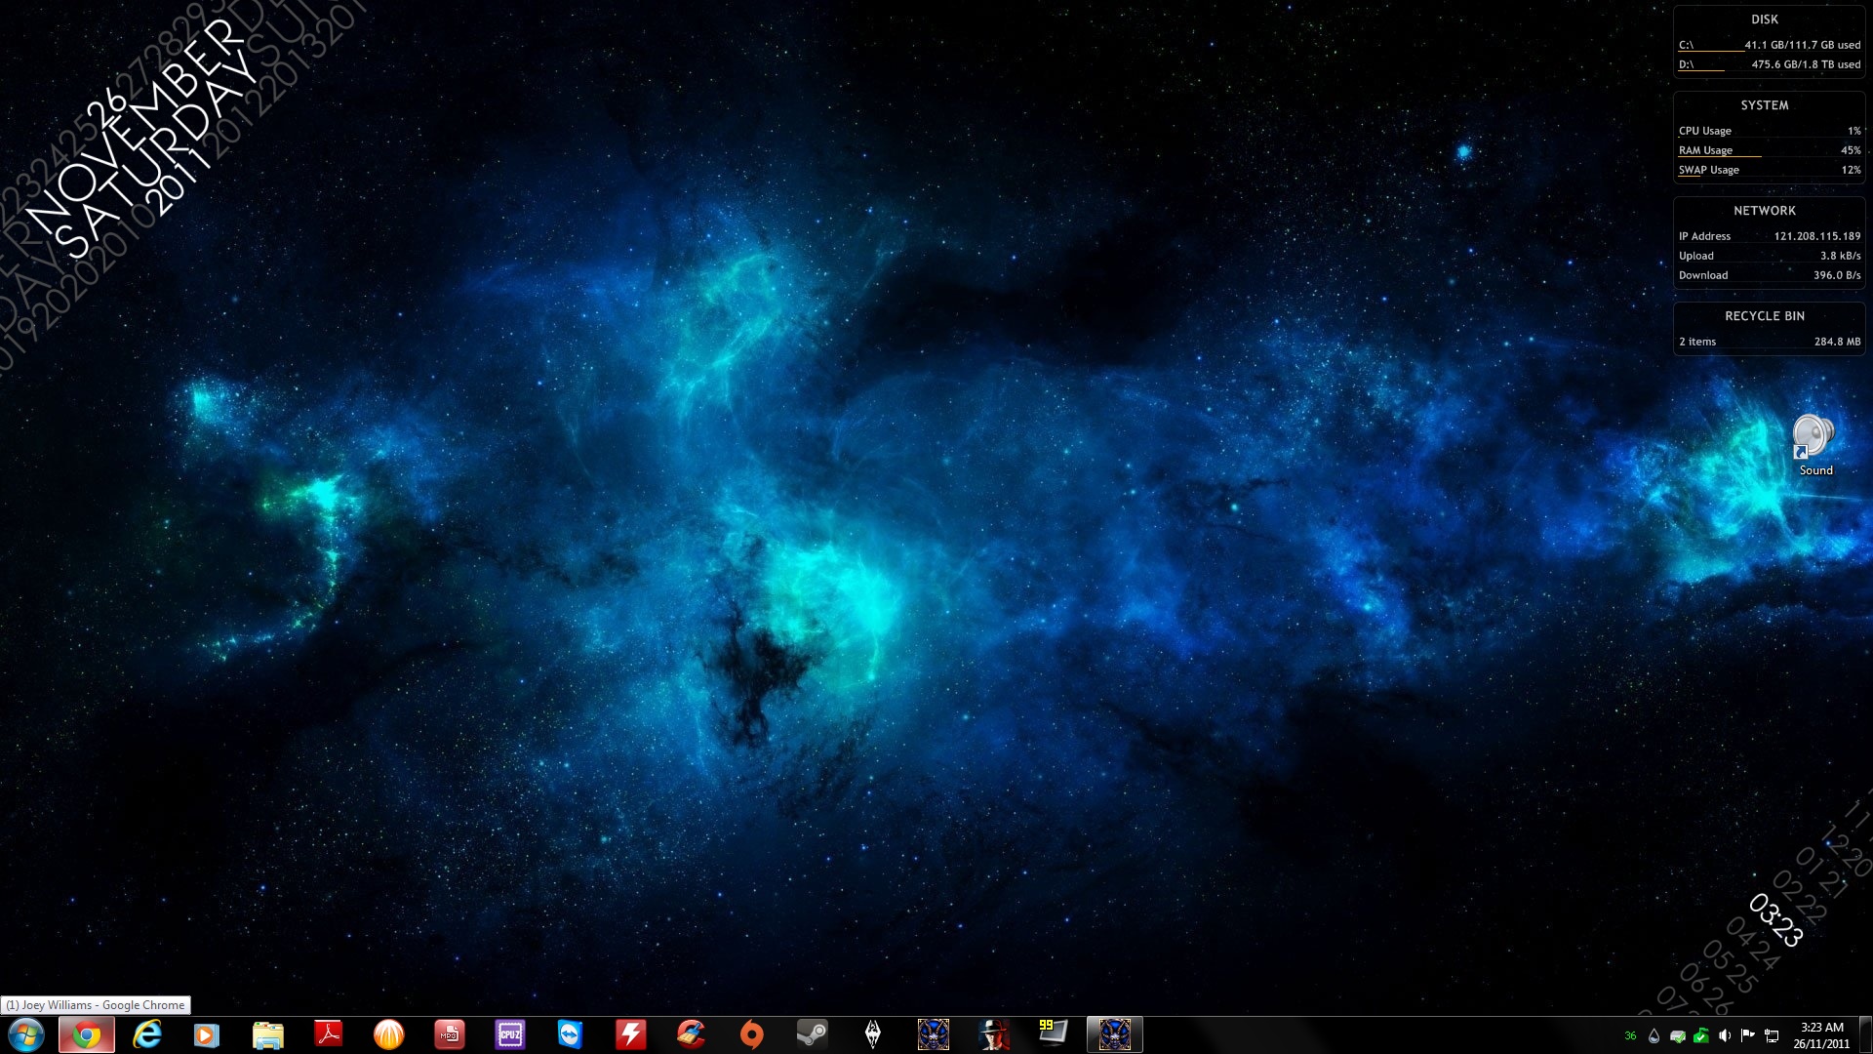The height and width of the screenshot is (1054, 1873).
Task: Open Steam from the taskbar
Action: click(812, 1034)
